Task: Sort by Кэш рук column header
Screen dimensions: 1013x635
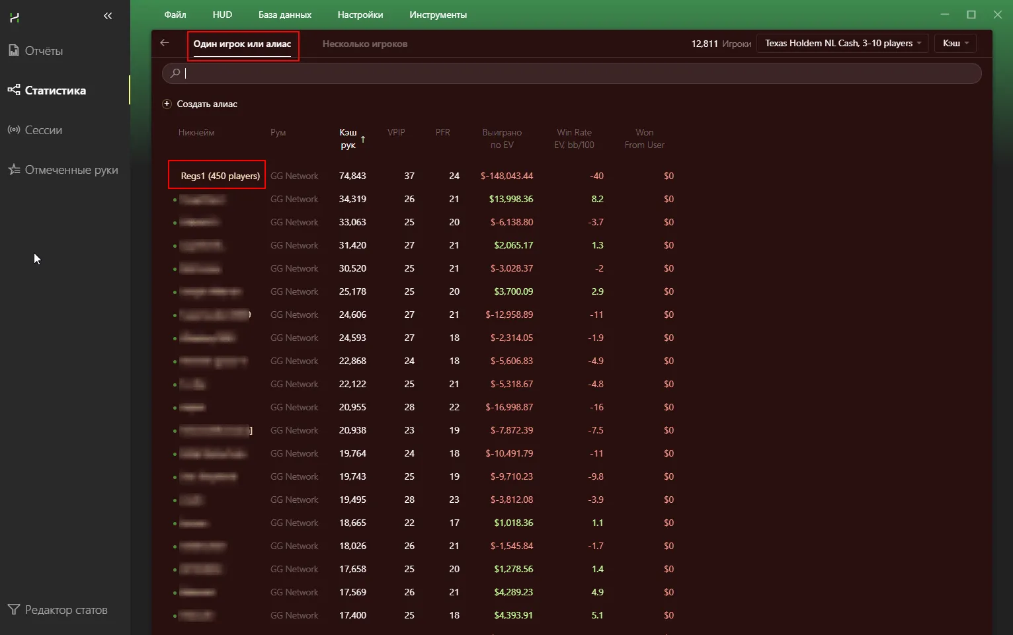Action: click(348, 139)
